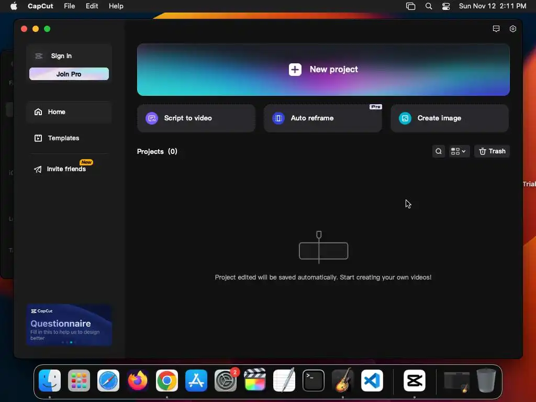The height and width of the screenshot is (402, 536).
Task: Click the Templates icon
Action: point(38,138)
